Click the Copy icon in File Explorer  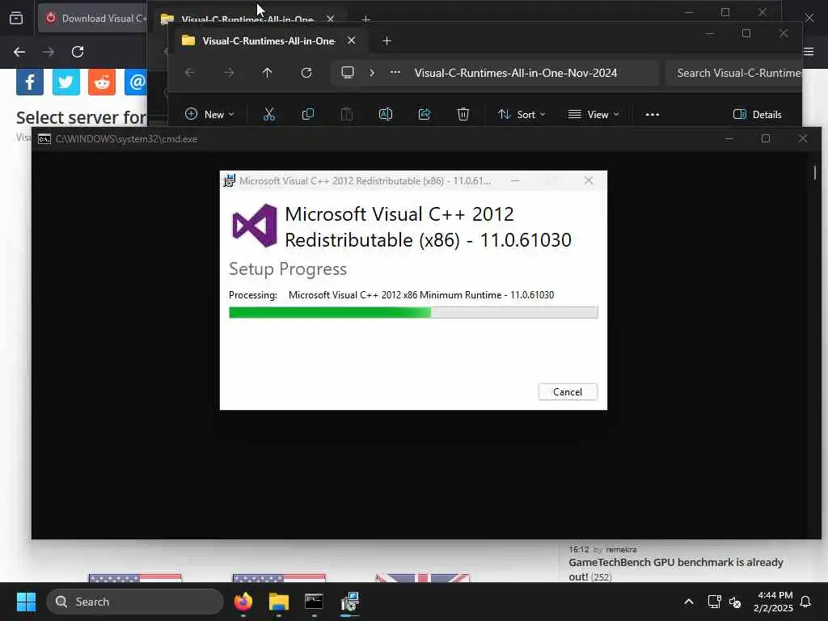point(308,114)
